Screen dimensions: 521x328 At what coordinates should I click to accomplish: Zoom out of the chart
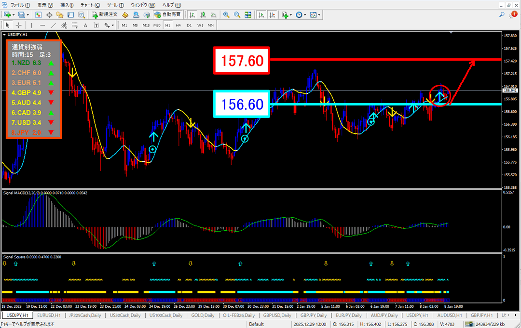pos(237,15)
